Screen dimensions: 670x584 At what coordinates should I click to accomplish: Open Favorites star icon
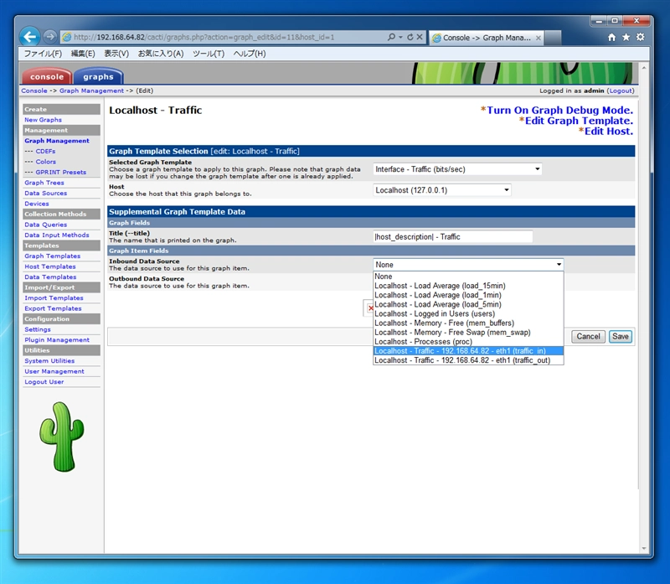[x=626, y=37]
